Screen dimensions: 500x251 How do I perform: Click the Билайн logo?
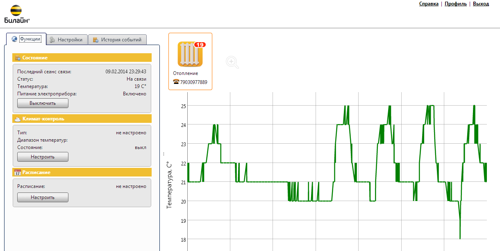pyautogui.click(x=16, y=14)
